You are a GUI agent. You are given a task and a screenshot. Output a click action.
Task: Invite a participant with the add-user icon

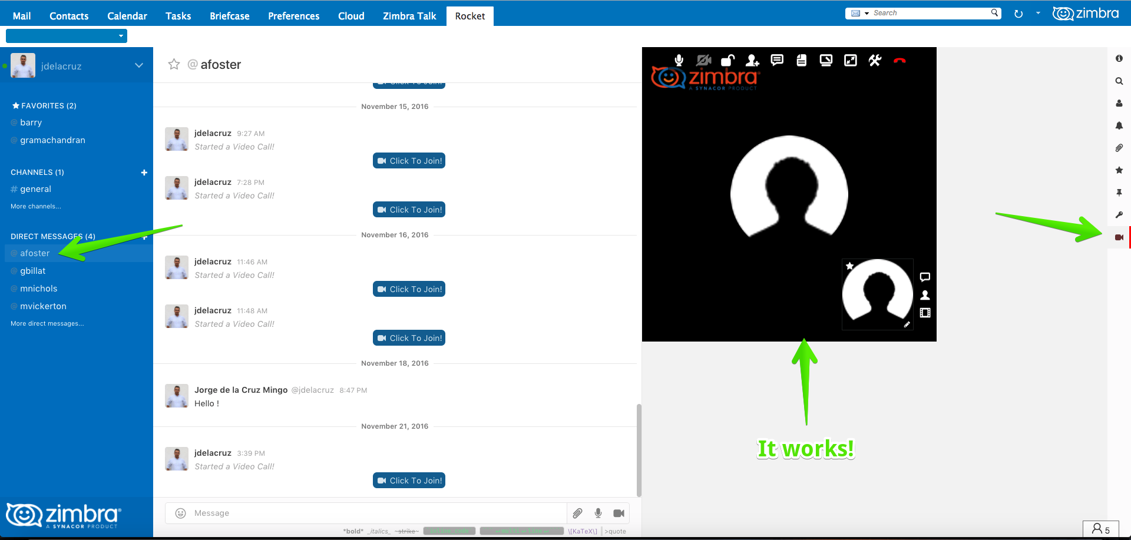tap(752, 60)
